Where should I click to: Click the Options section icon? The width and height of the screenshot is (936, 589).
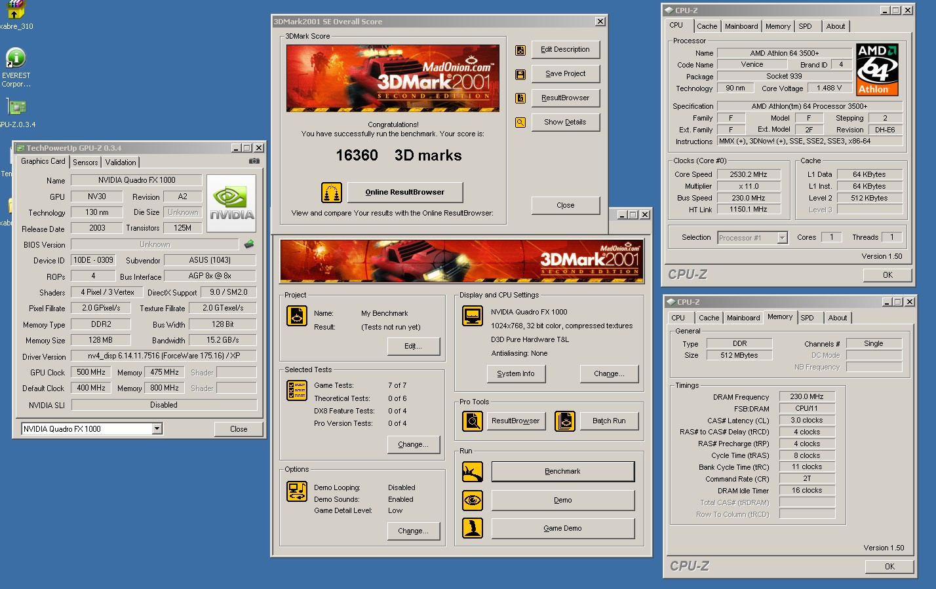point(297,491)
